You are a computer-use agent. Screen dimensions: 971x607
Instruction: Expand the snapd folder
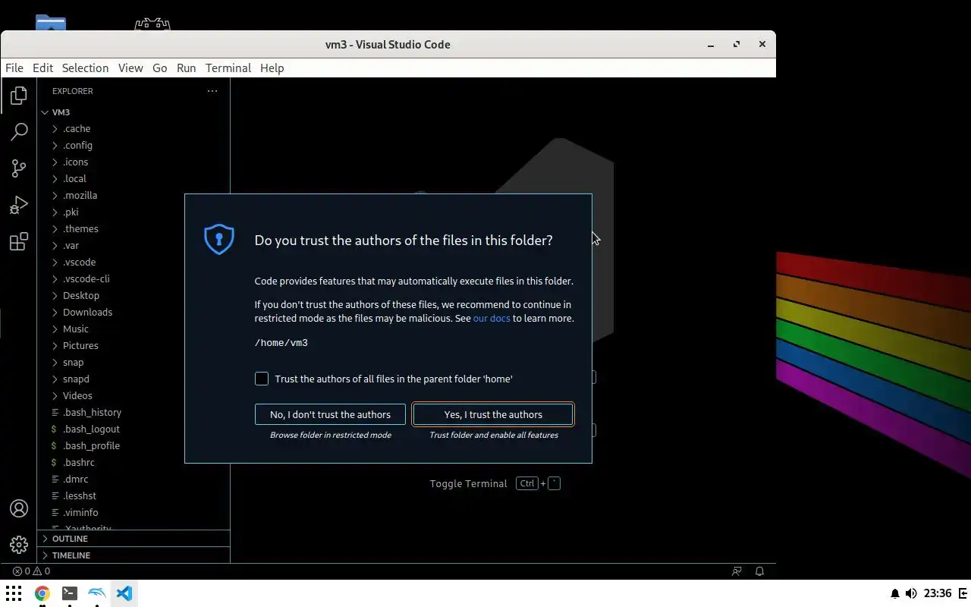tap(134, 379)
